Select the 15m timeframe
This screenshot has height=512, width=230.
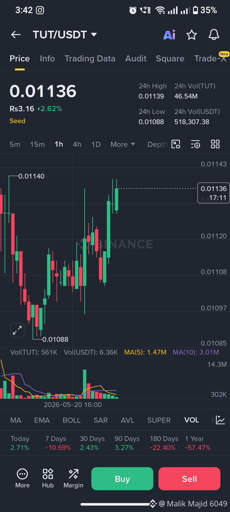coord(37,144)
